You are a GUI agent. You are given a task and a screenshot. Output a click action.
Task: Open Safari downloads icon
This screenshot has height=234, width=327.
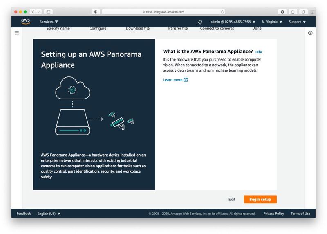point(282,12)
